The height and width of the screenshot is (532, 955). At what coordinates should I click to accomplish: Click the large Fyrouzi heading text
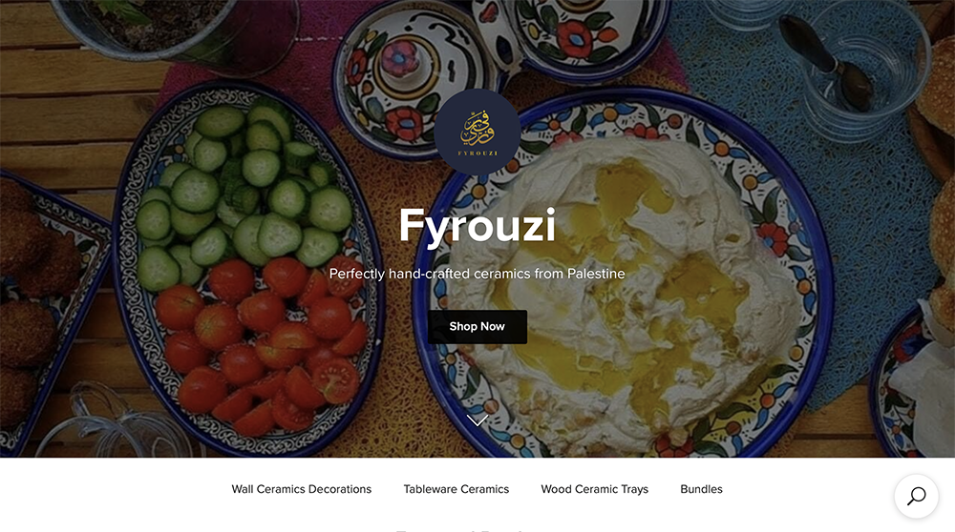(x=477, y=226)
